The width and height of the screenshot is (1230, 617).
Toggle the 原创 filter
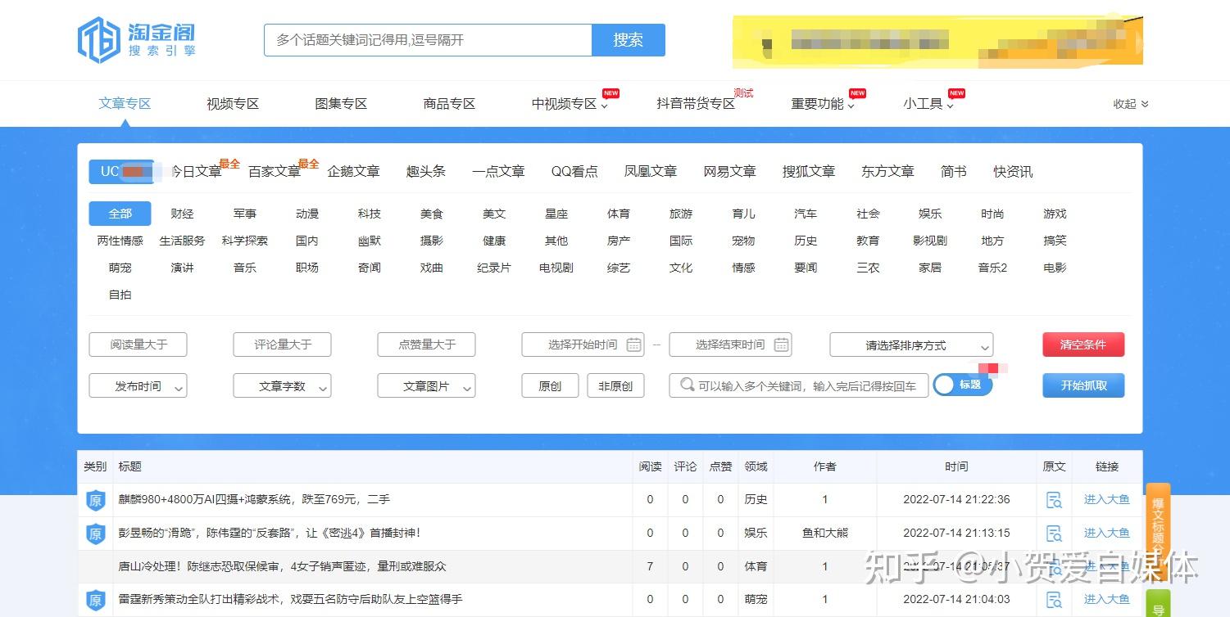pos(550,385)
